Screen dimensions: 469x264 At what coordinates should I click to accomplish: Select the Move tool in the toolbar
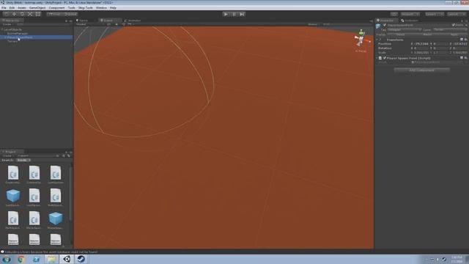pyautogui.click(x=14, y=14)
